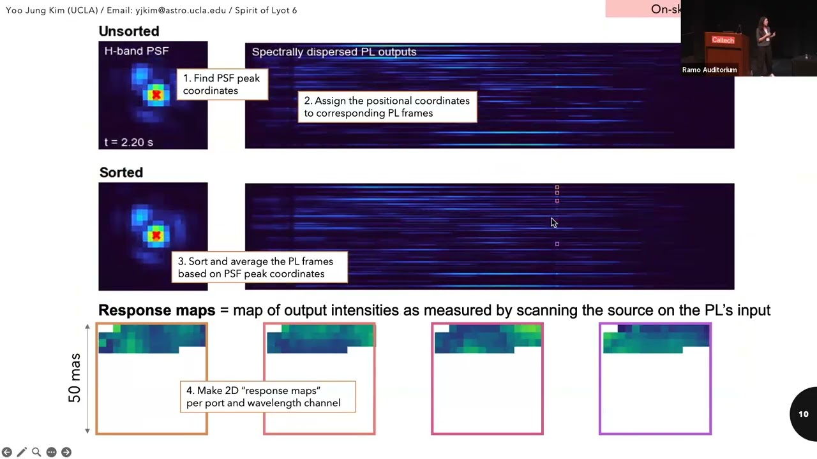Click the '1. Find PSF peak coordinates' callout
817x459 pixels.
point(222,84)
